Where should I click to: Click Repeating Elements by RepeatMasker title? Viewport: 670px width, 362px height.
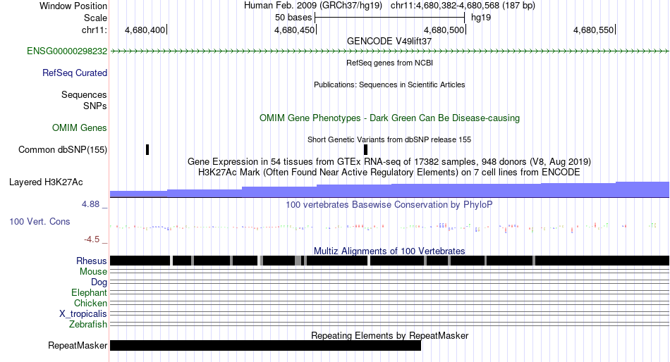pyautogui.click(x=389, y=335)
